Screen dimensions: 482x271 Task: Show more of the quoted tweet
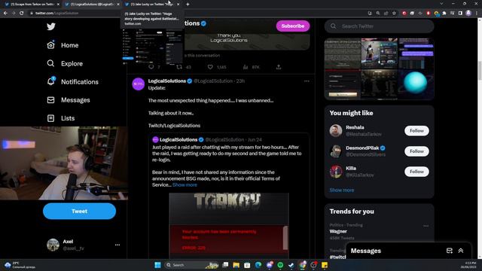click(x=185, y=184)
